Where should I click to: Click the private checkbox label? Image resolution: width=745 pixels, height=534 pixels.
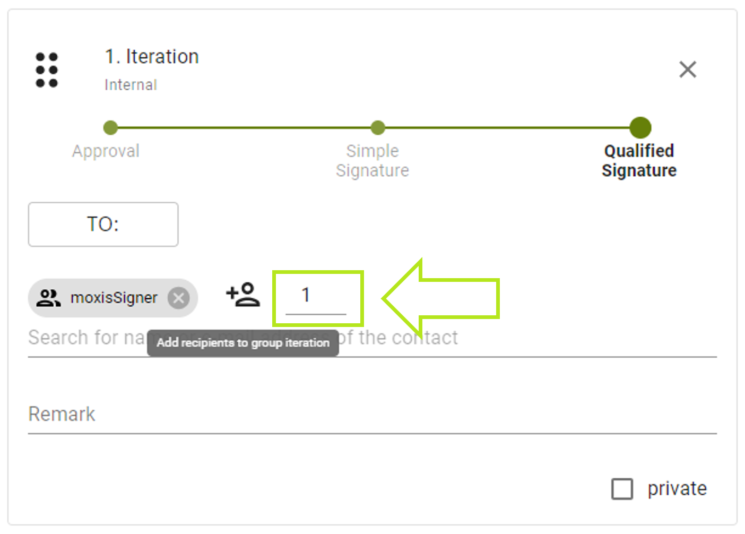[677, 489]
